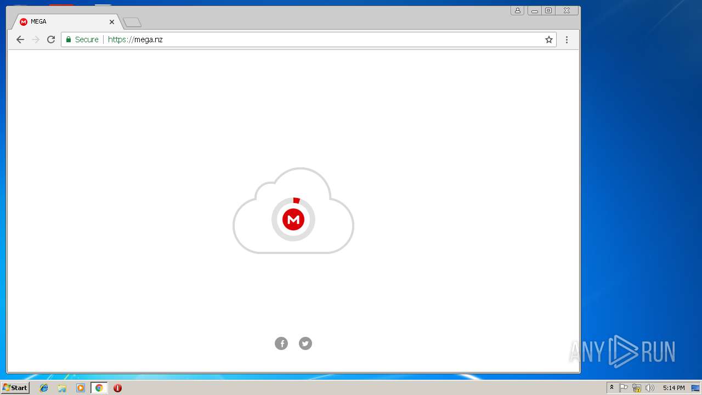Open Windows Explorer from the taskbar
The height and width of the screenshot is (395, 702).
click(62, 388)
